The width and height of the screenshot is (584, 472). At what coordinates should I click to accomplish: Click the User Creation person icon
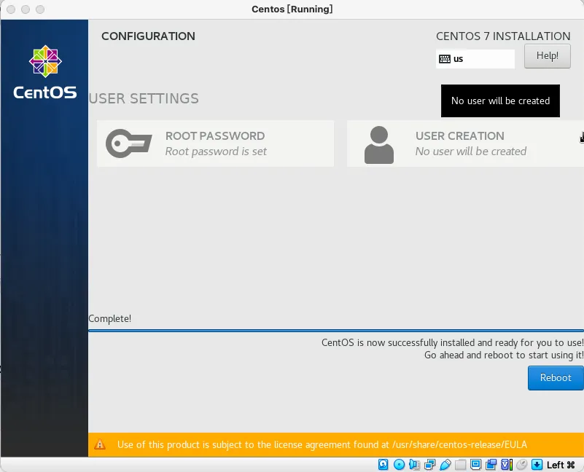click(378, 143)
